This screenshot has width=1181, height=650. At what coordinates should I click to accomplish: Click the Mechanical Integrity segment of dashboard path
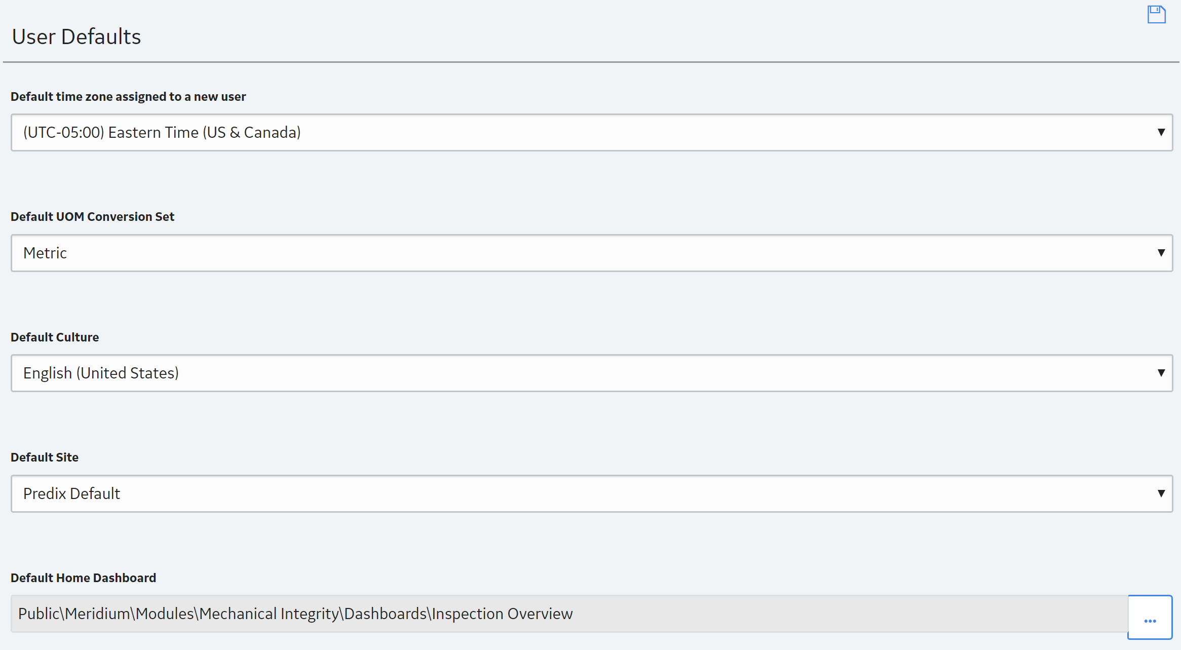269,614
